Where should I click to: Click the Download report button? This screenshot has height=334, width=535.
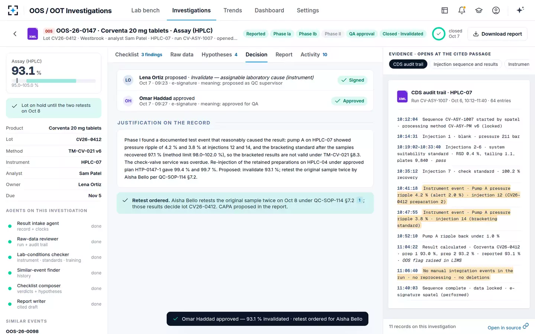[x=497, y=34]
